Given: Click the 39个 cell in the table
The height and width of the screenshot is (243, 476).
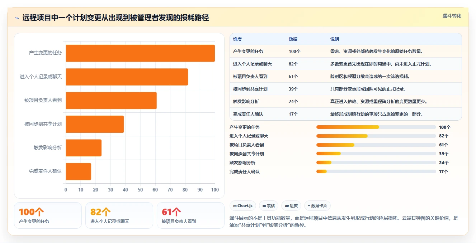Looking at the screenshot, I should (293, 89).
